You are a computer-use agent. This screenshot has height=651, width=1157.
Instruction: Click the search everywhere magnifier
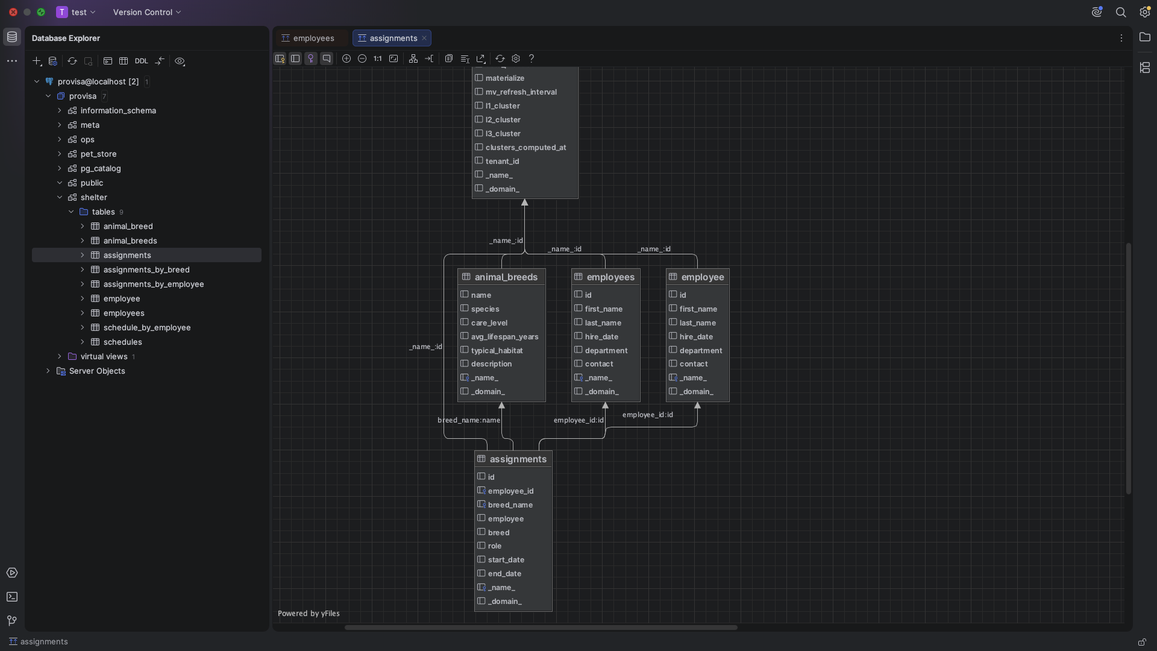click(1121, 12)
